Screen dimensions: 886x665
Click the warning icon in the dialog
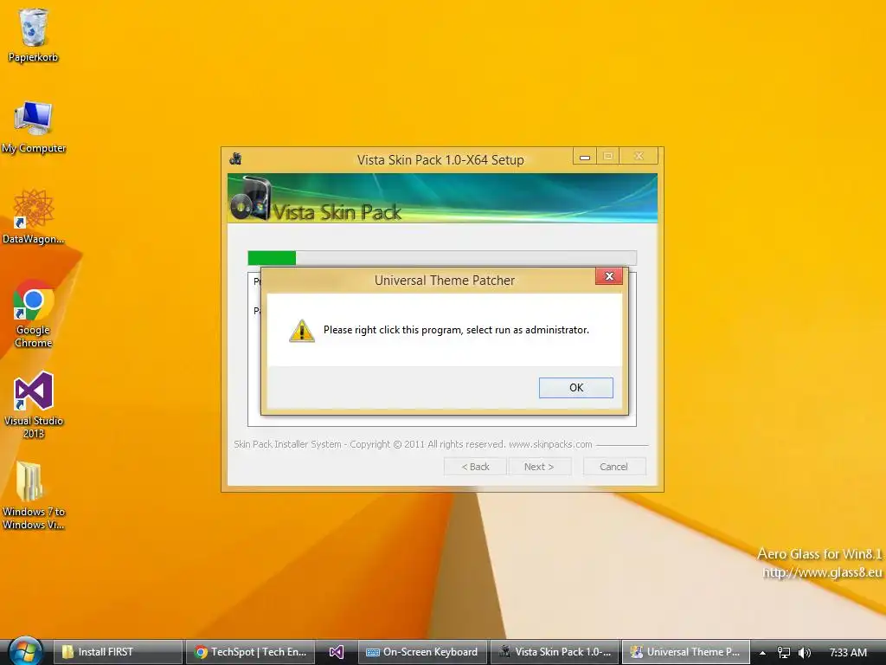(x=302, y=331)
